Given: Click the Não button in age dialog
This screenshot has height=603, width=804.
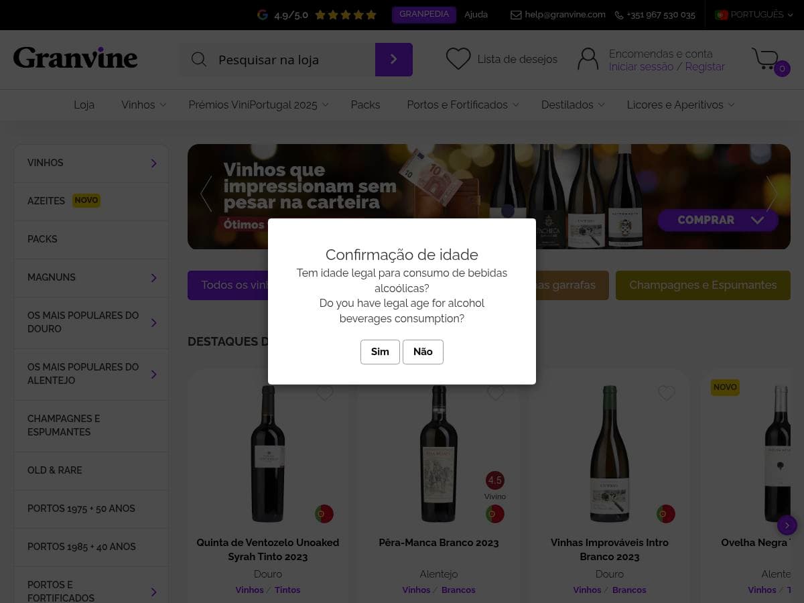Looking at the screenshot, I should click(423, 352).
